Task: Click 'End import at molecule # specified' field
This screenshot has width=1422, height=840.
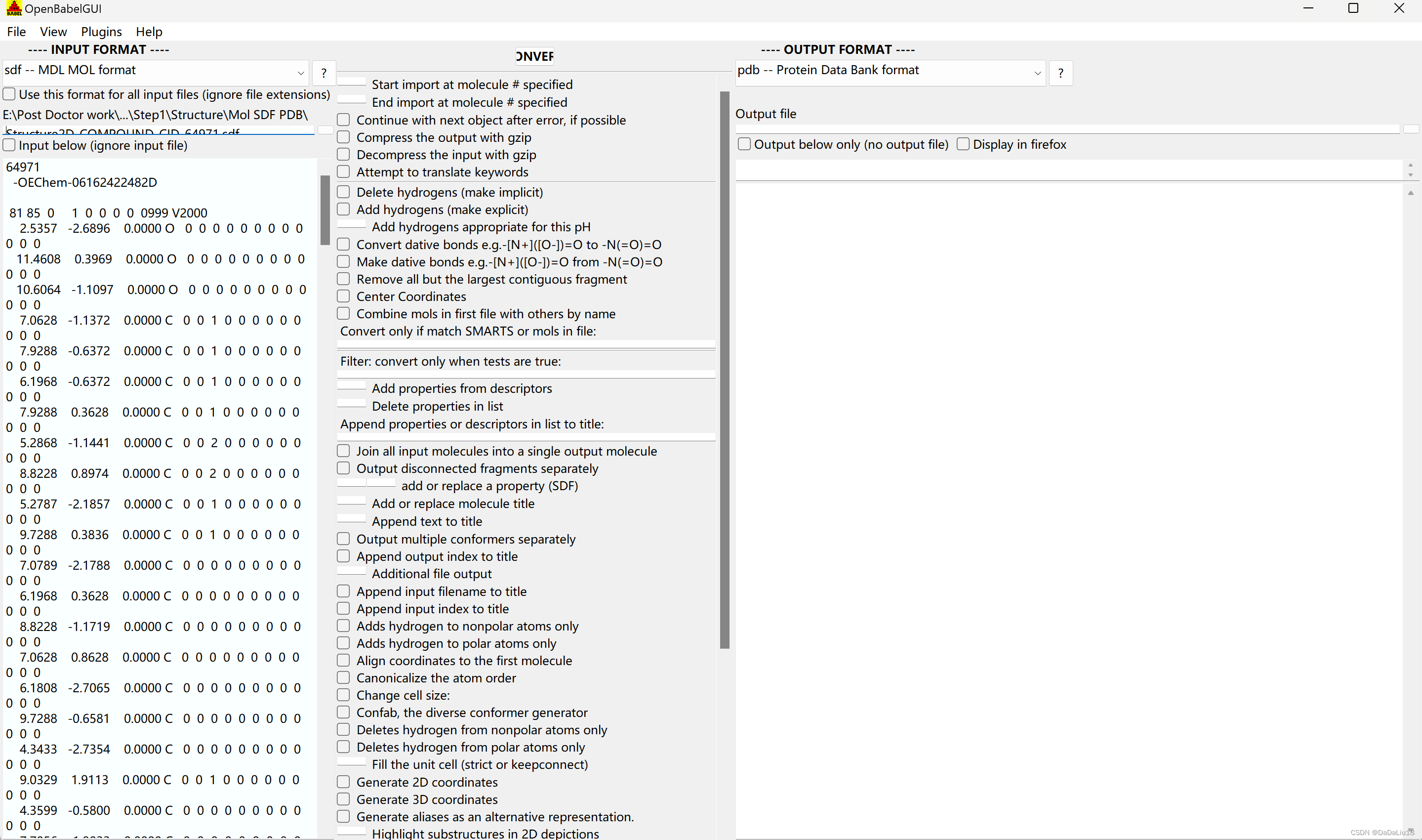Action: tap(352, 99)
